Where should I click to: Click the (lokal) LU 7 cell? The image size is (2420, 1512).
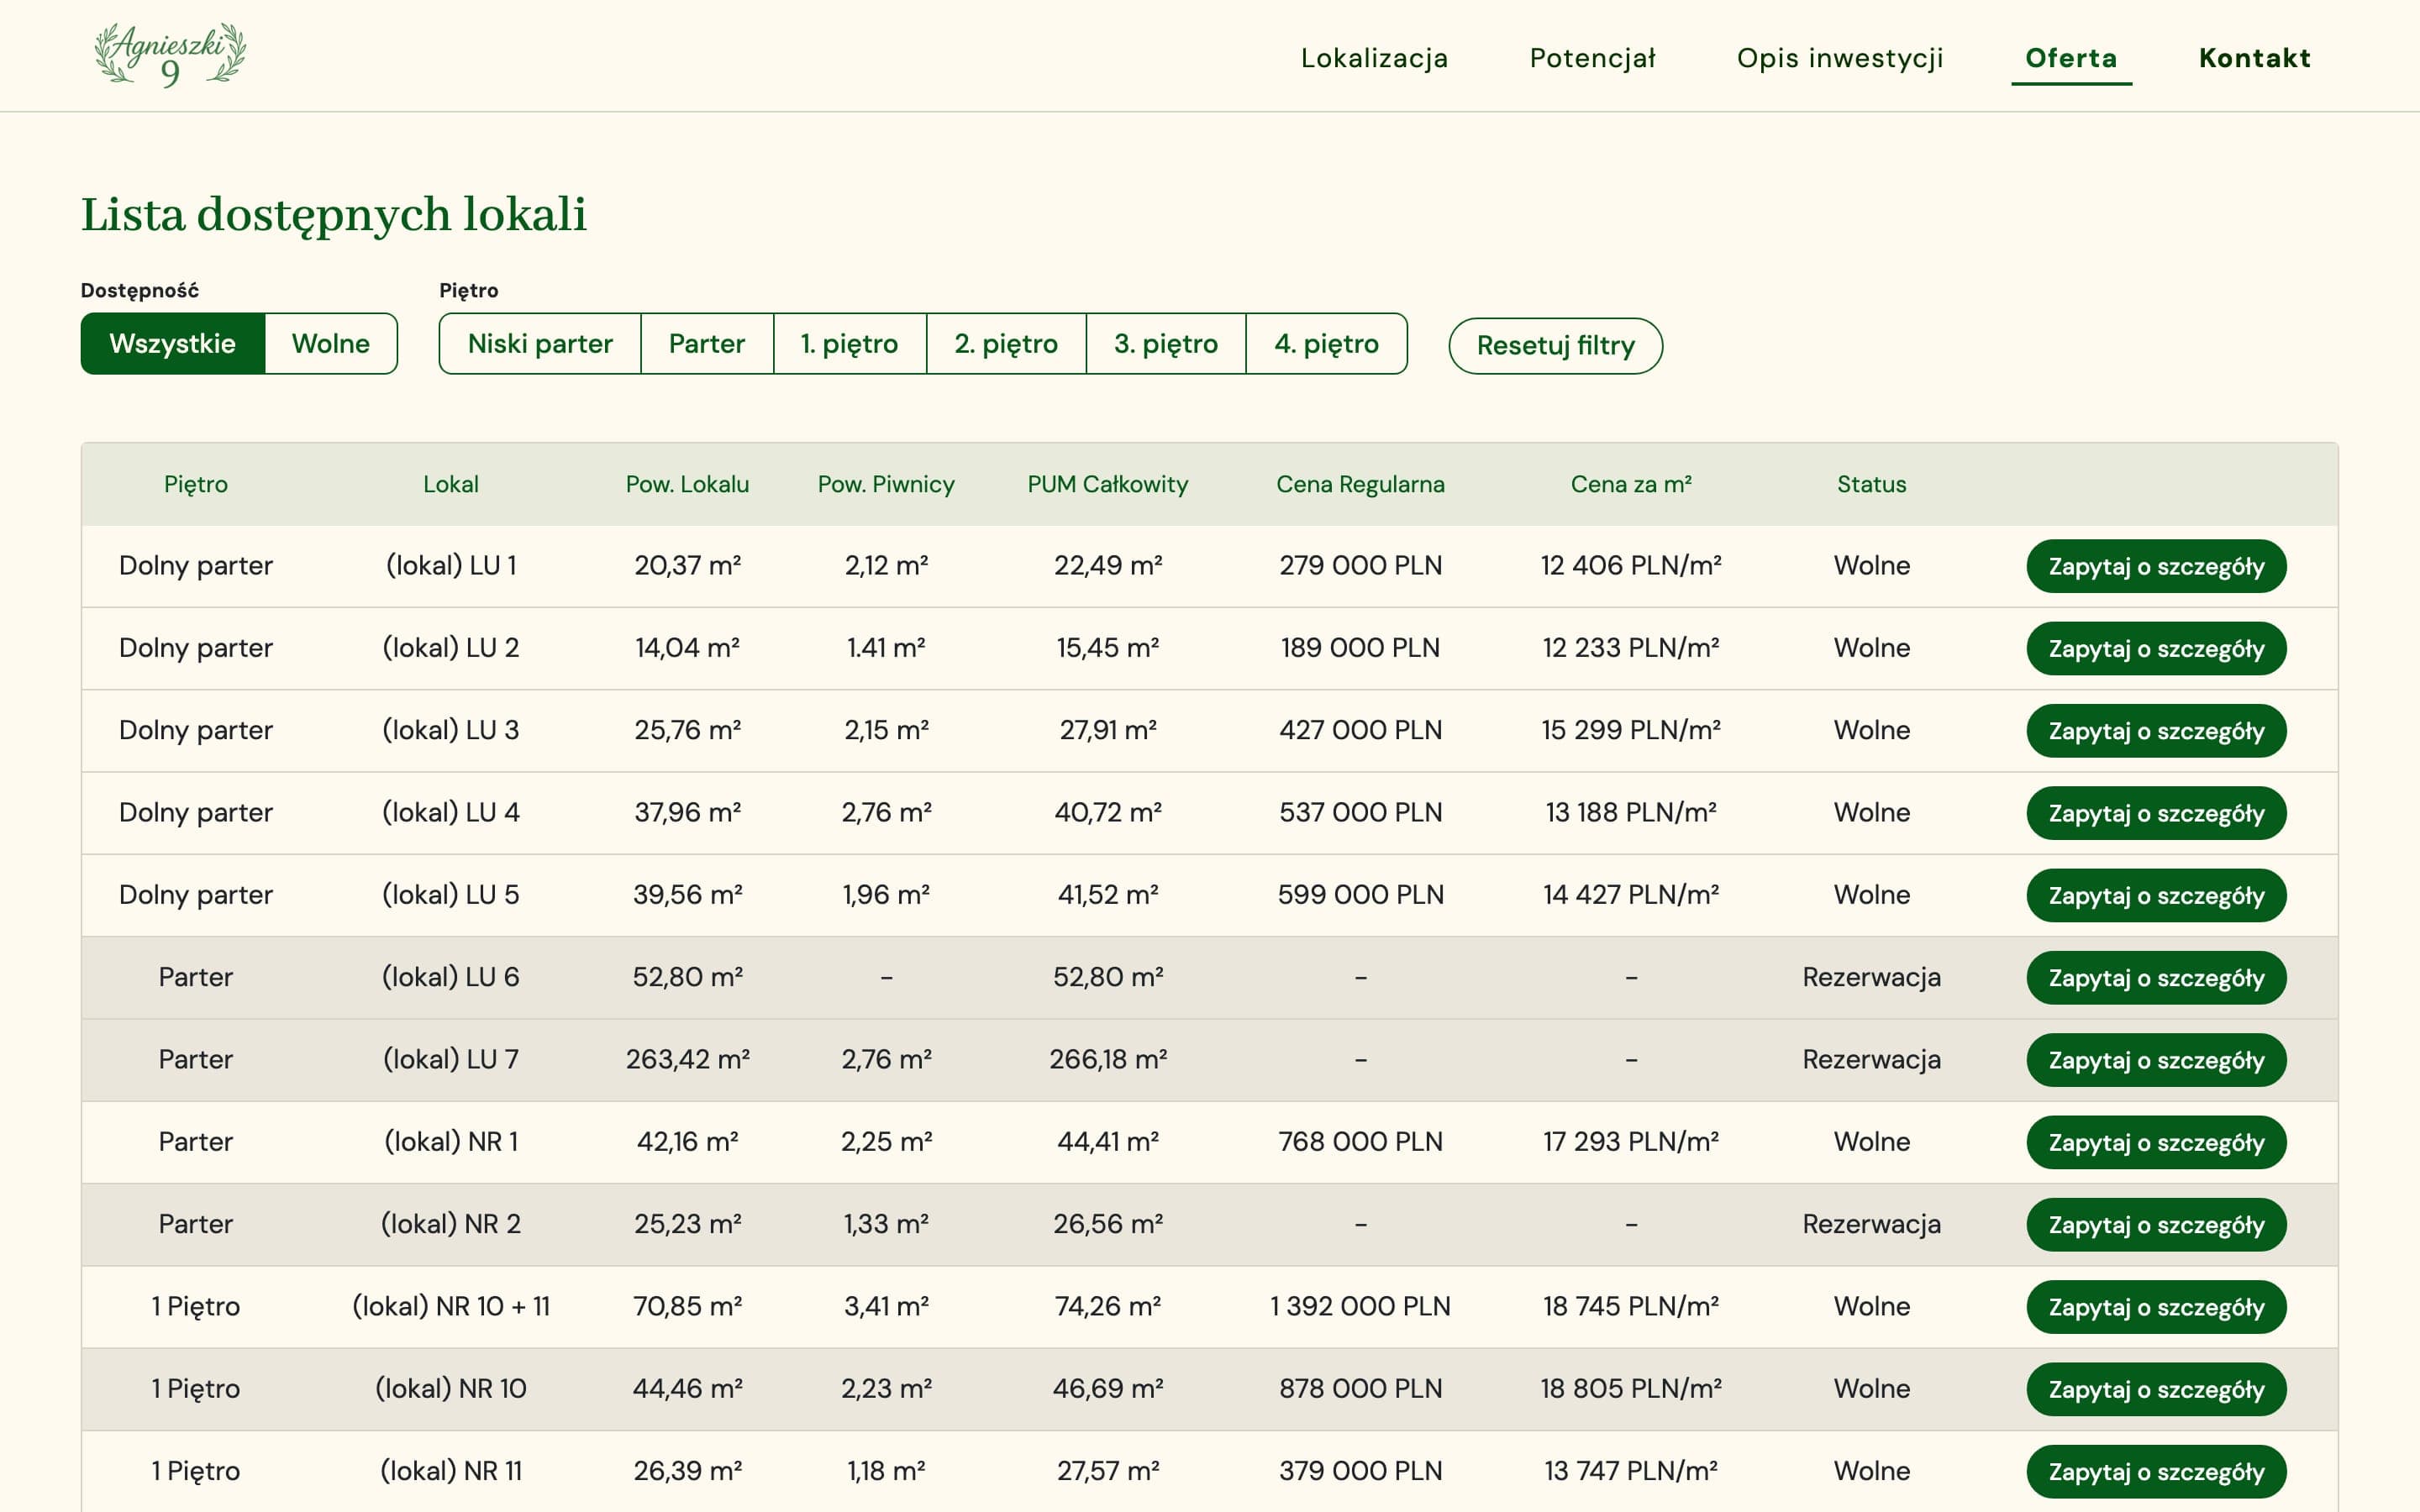451,1059
